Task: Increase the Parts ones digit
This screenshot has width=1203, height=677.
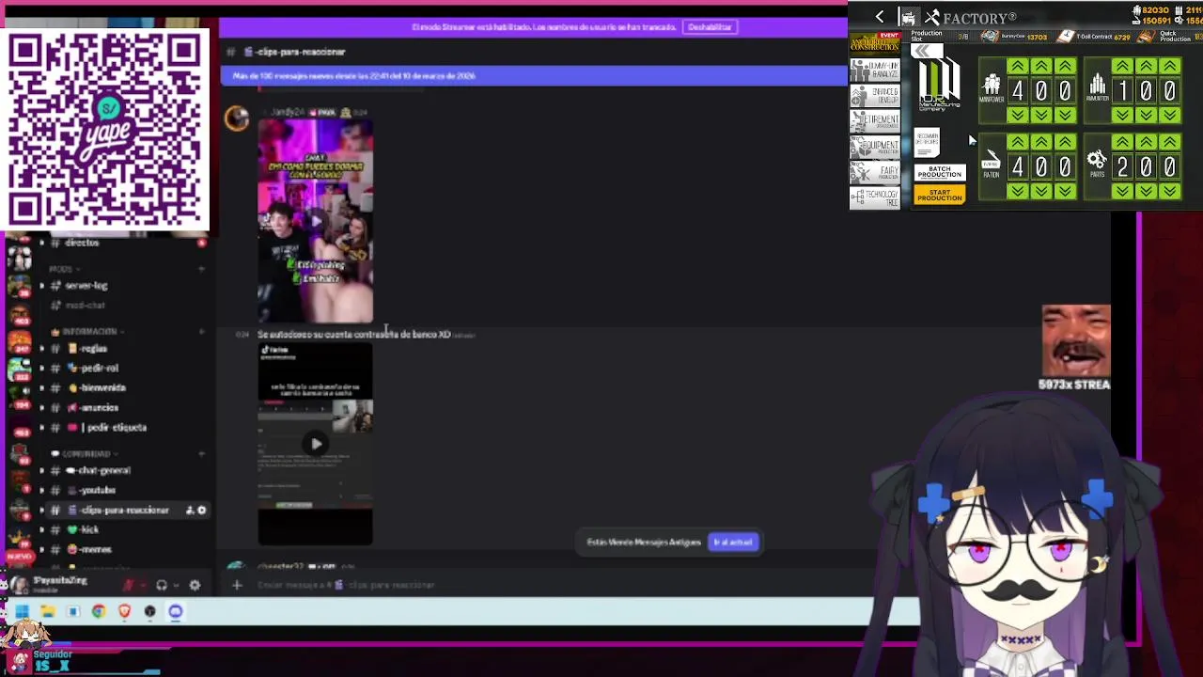Action: click(x=1169, y=142)
